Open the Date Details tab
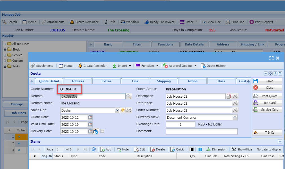285x169 pixels. (194, 44)
